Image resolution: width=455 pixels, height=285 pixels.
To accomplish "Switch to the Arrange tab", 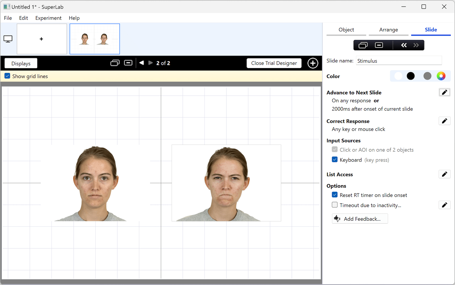I will 388,30.
